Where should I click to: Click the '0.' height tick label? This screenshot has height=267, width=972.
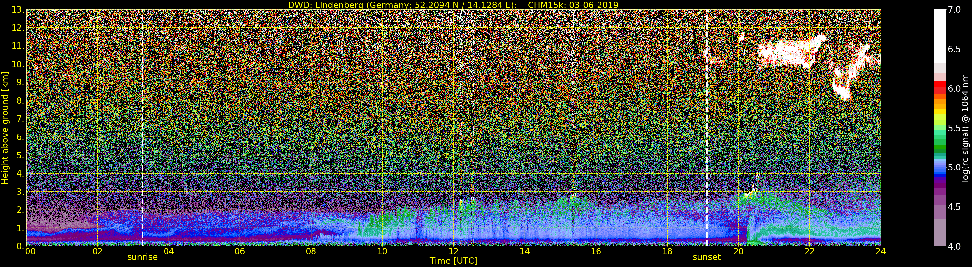tap(20, 246)
